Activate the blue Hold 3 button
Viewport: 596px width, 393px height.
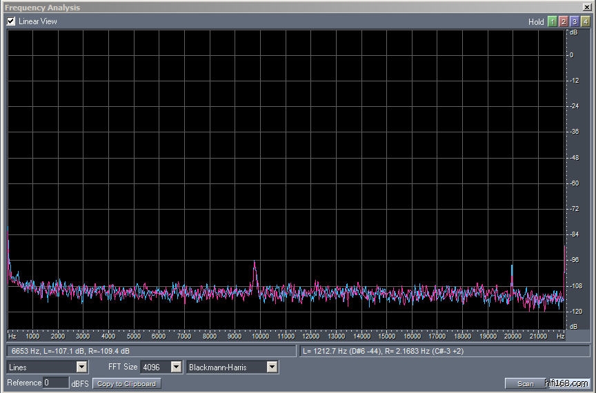574,21
